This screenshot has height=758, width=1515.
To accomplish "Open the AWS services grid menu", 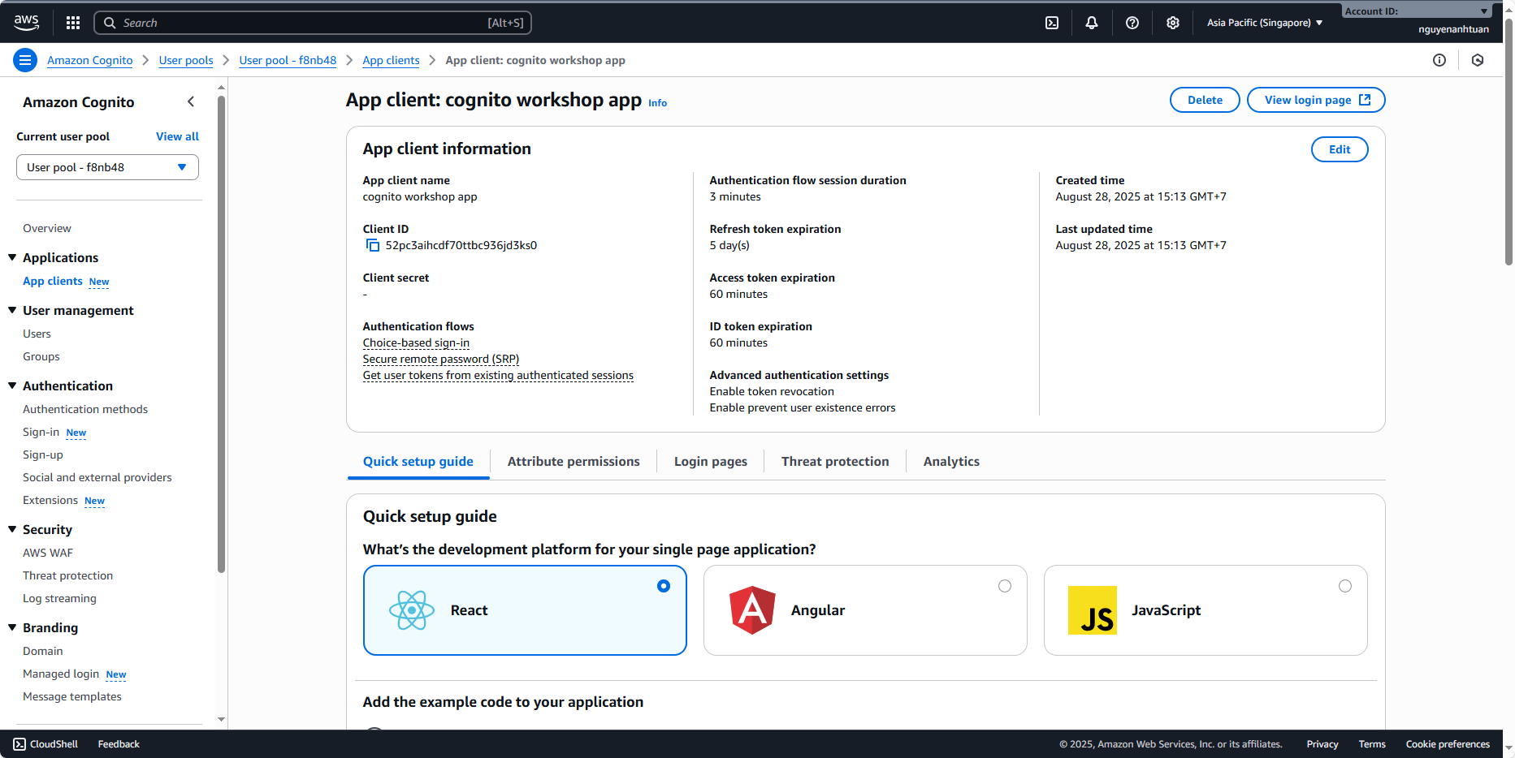I will pyautogui.click(x=73, y=23).
